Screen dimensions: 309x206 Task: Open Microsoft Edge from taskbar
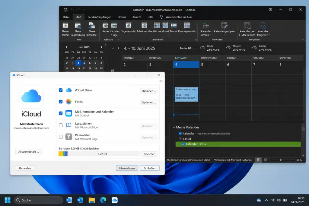point(103,200)
